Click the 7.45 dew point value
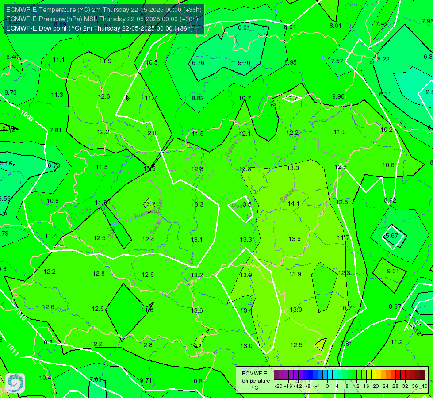 click(382, 24)
